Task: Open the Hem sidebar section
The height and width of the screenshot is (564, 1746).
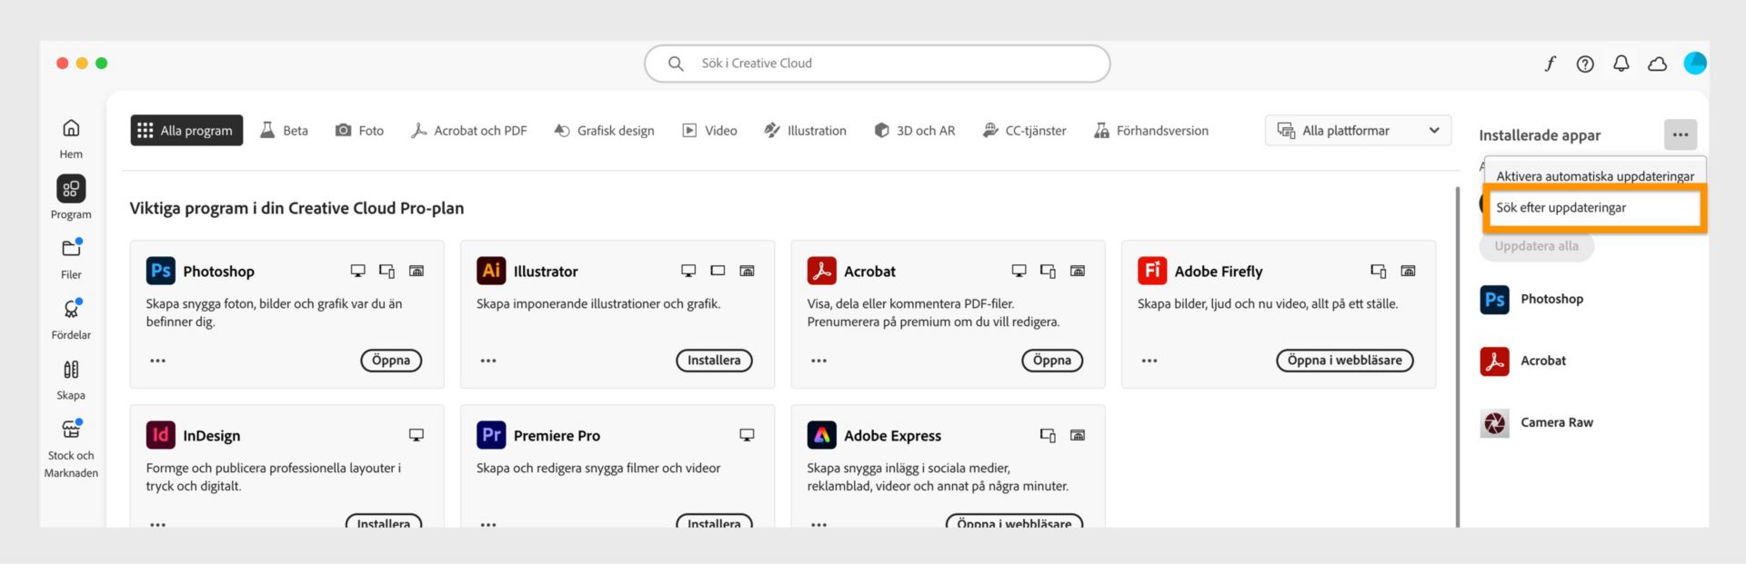Action: click(x=71, y=139)
